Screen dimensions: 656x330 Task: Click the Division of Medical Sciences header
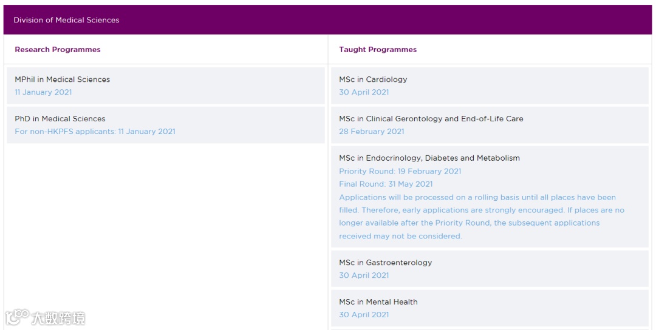coord(67,20)
